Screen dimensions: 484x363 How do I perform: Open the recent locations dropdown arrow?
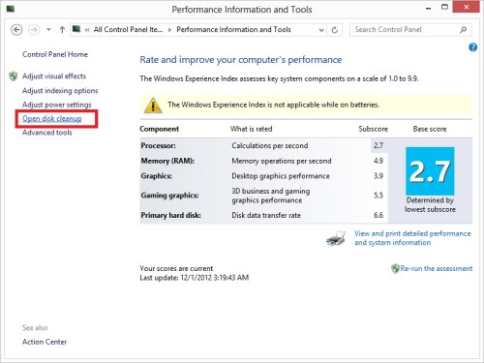click(48, 30)
